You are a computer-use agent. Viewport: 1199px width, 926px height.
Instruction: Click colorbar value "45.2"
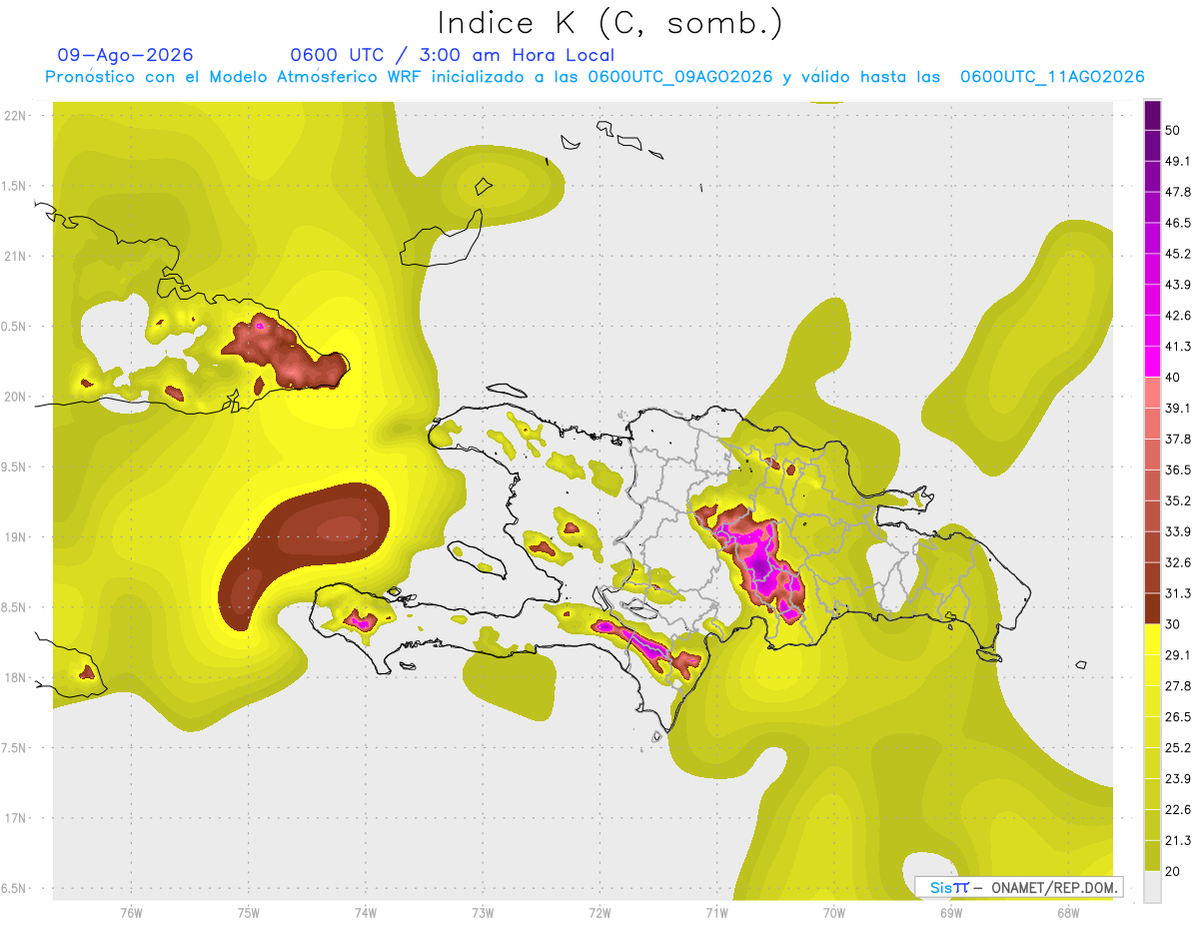point(1177,254)
